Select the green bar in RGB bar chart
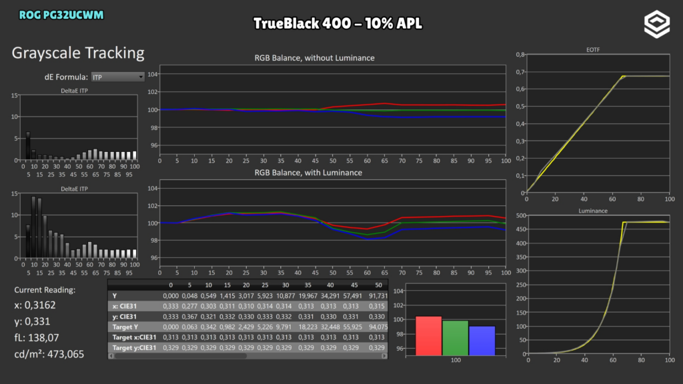The width and height of the screenshot is (683, 384). click(x=455, y=338)
